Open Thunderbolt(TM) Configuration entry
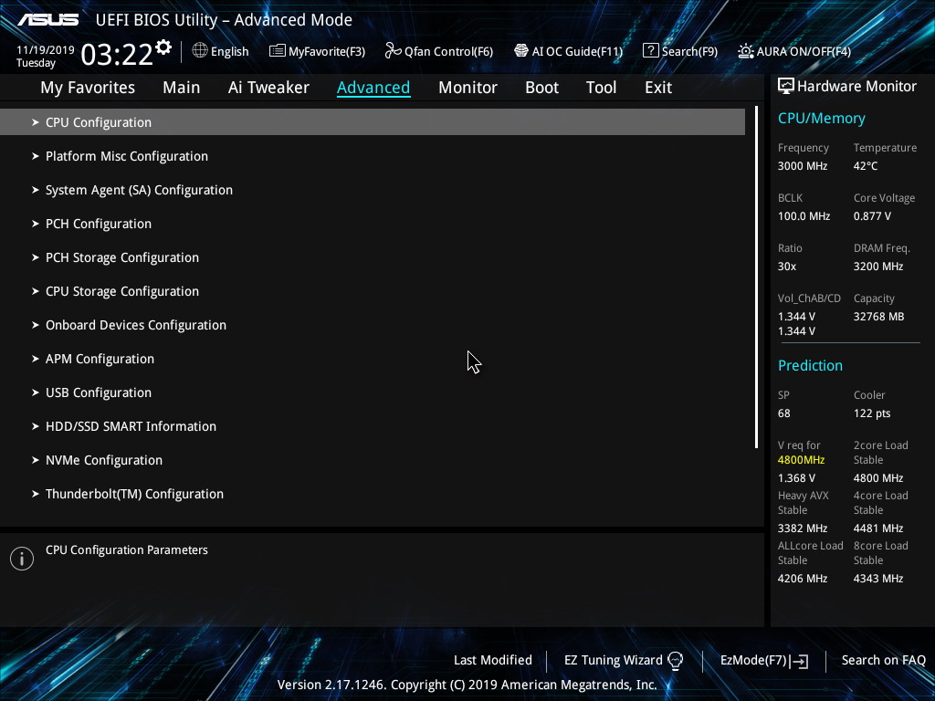Screen dimensions: 935x701 pyautogui.click(x=135, y=494)
